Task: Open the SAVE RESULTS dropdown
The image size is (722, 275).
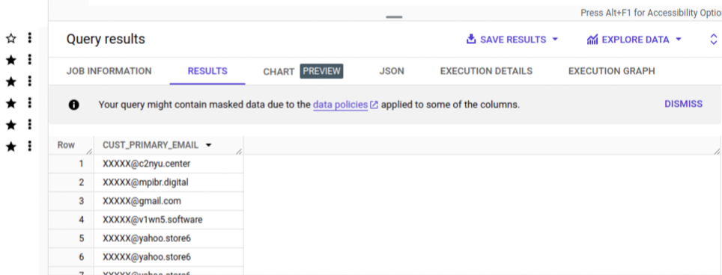Action: pos(512,40)
